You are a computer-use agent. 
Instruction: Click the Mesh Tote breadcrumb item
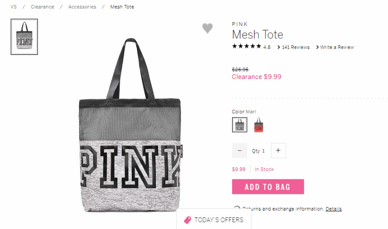pos(122,7)
